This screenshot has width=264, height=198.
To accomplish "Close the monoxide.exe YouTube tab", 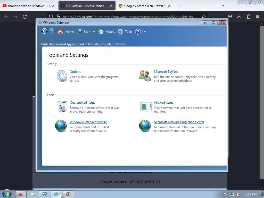I will (x=53, y=6).
